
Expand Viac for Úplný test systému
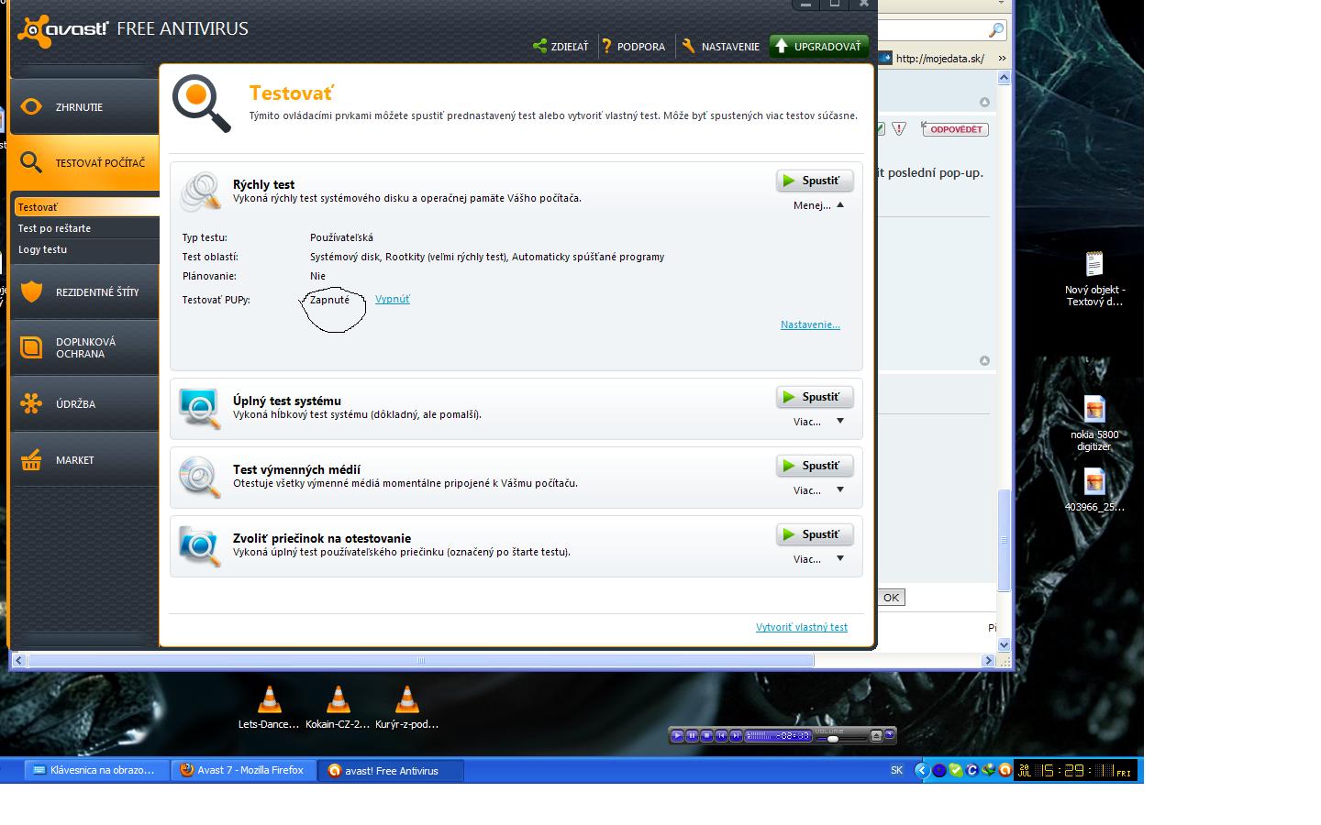coord(818,422)
